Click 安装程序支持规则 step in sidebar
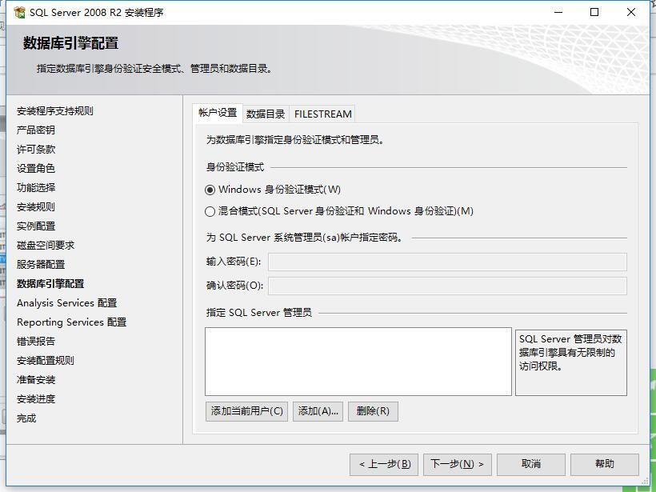The height and width of the screenshot is (492, 656). [x=55, y=111]
